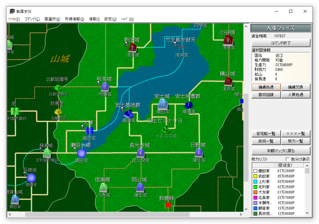Image resolution: width=319 pixels, height=224 pixels.
Task: Click 本朝マップに戻る button
Action: pos(281,151)
